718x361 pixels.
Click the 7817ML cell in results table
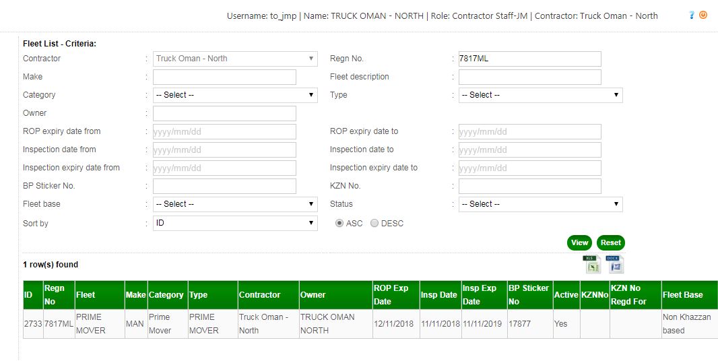coord(59,324)
